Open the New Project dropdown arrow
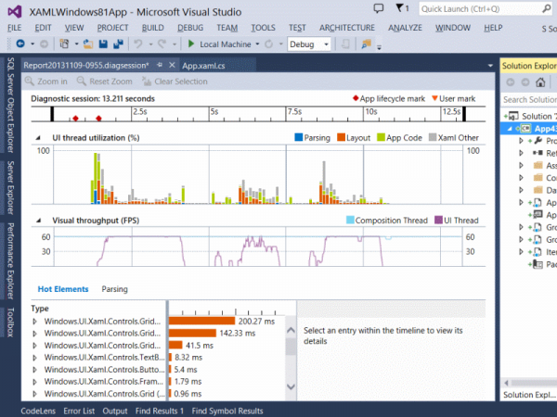This screenshot has height=417, width=557. coord(76,44)
